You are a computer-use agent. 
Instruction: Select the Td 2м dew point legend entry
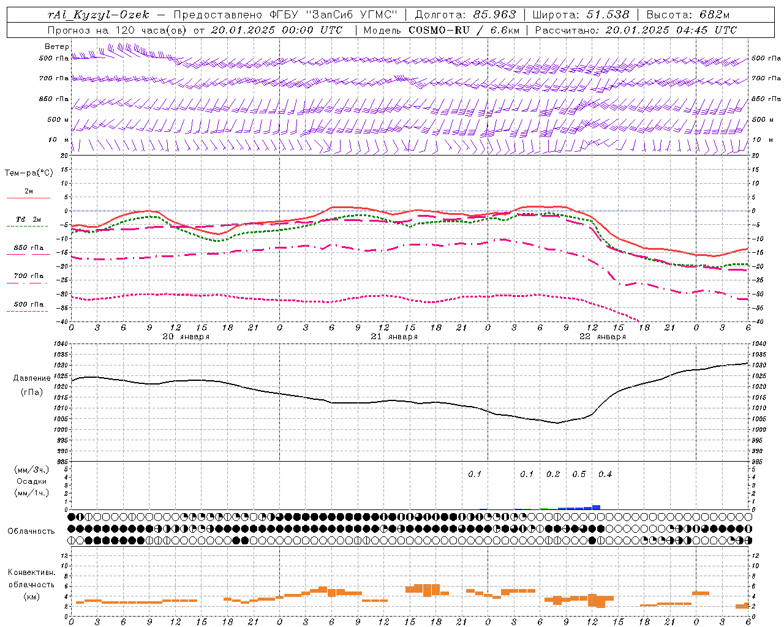(29, 219)
